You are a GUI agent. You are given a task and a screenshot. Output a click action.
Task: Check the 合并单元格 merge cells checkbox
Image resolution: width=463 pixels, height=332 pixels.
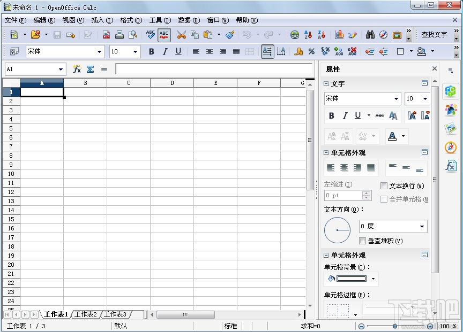click(x=384, y=199)
